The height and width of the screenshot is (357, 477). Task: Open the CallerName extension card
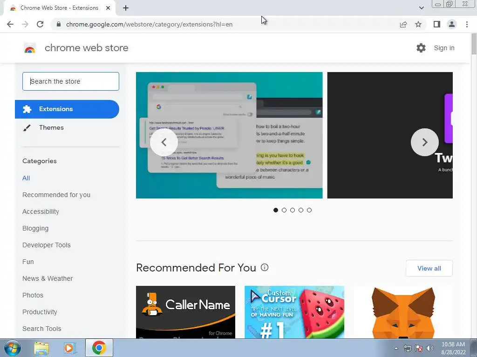(185, 312)
